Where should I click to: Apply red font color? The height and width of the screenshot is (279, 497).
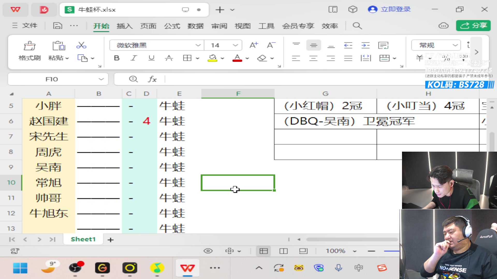tap(237, 58)
